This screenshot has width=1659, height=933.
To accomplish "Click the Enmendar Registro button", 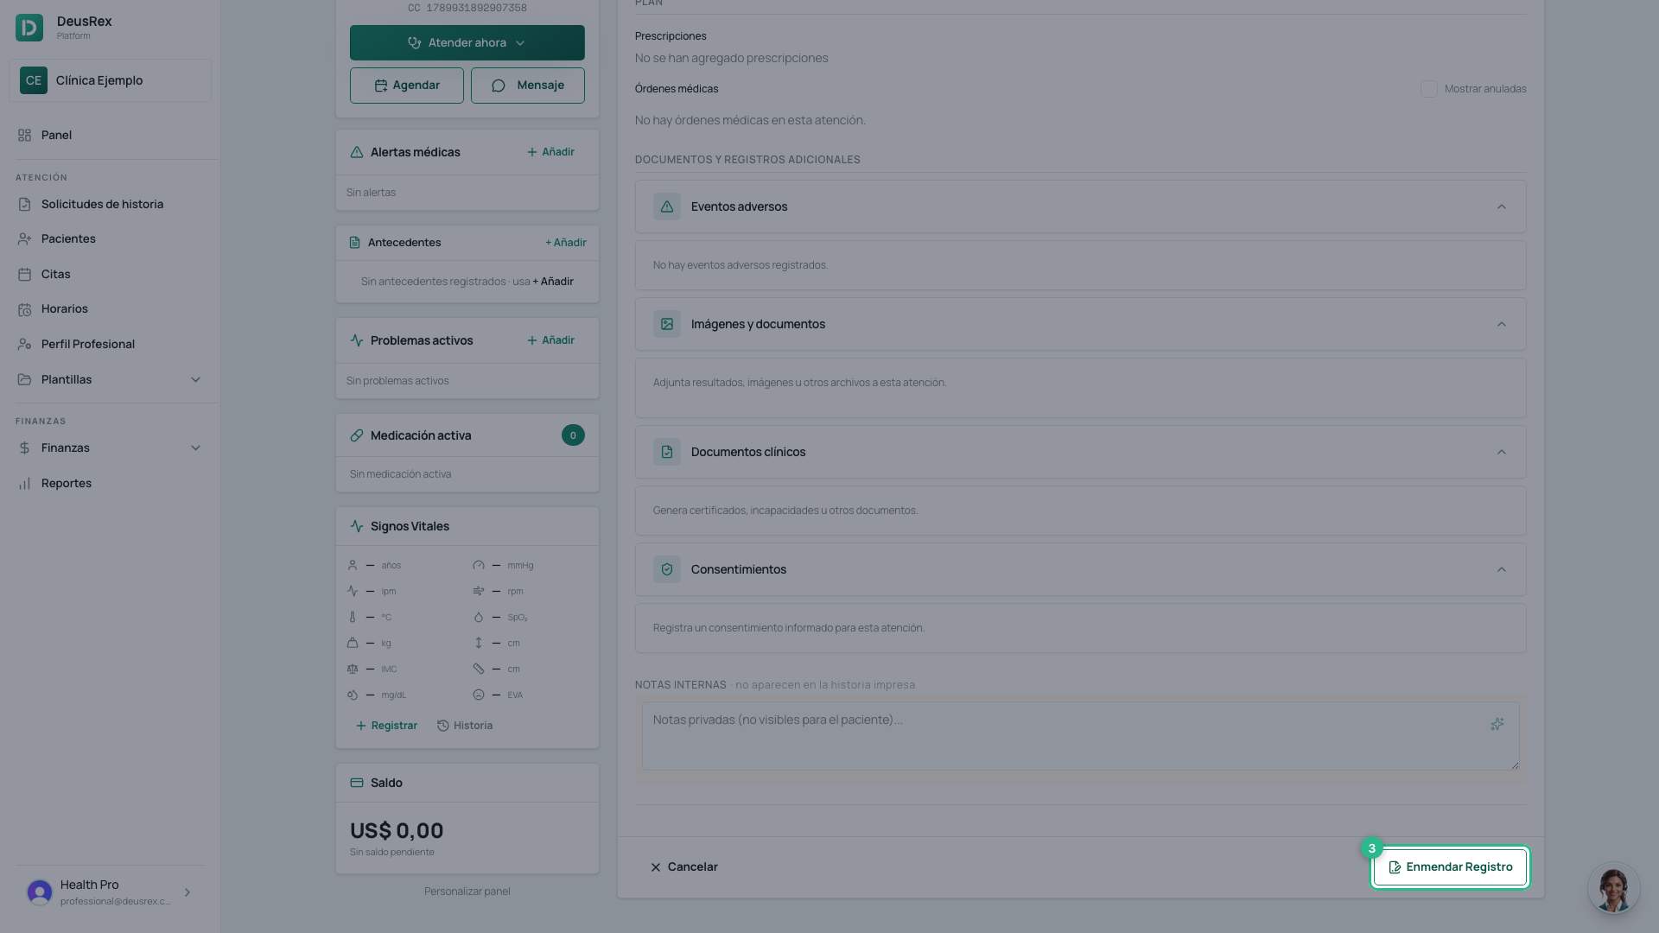I will [x=1450, y=867].
